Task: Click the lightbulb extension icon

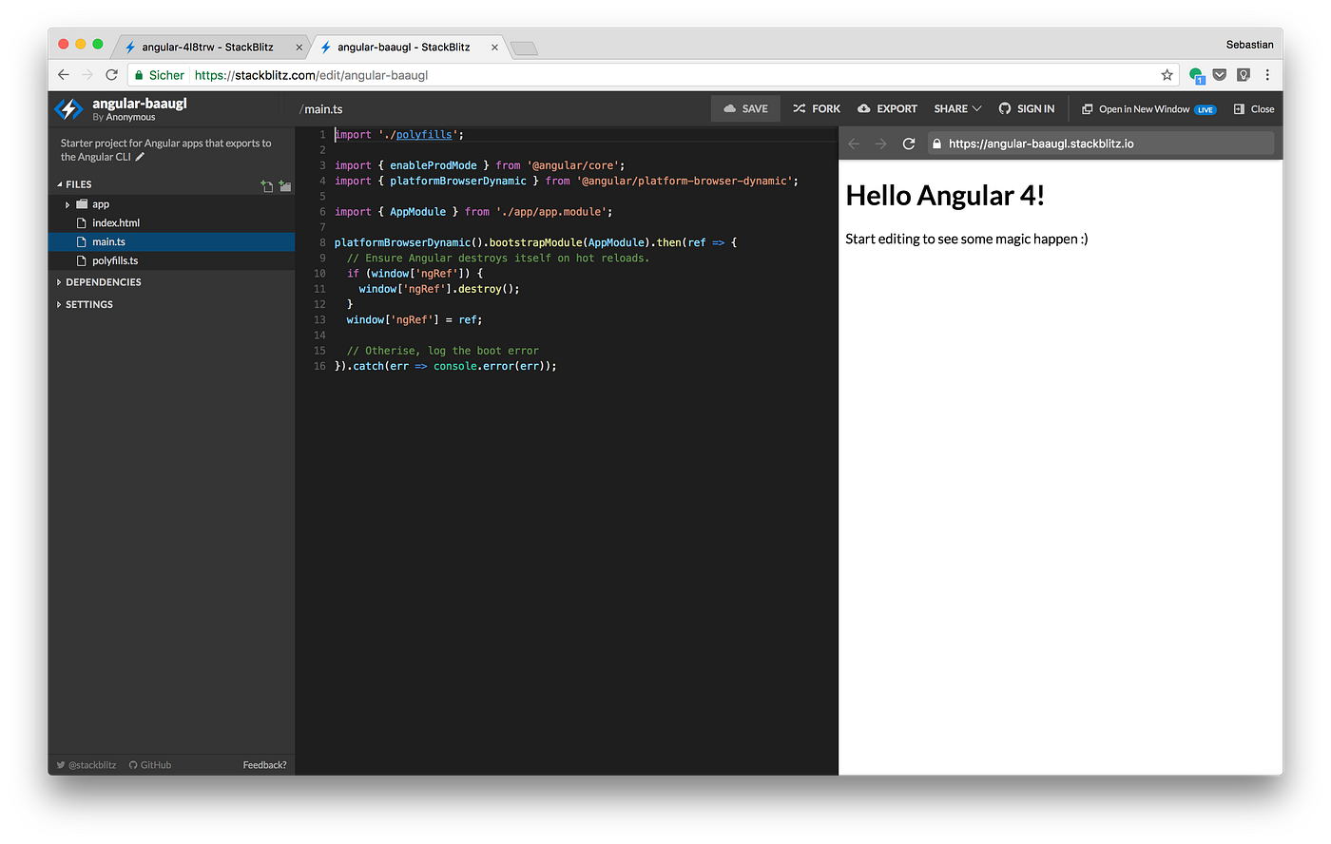Action: click(1244, 74)
